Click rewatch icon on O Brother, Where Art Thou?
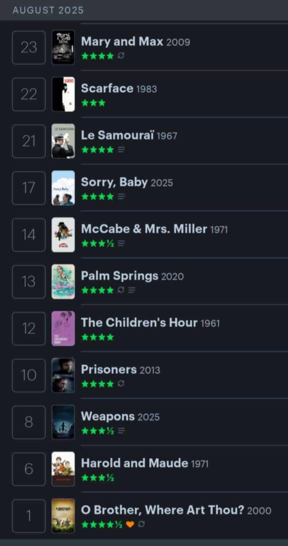Viewport: 288px width, 546px height. pos(141,524)
